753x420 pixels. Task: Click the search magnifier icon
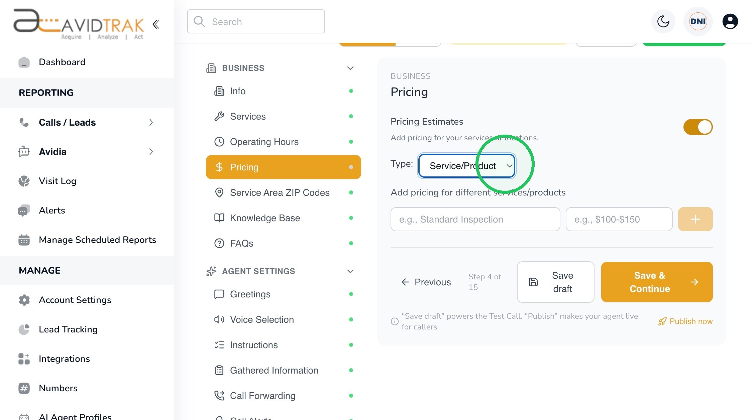pyautogui.click(x=199, y=21)
